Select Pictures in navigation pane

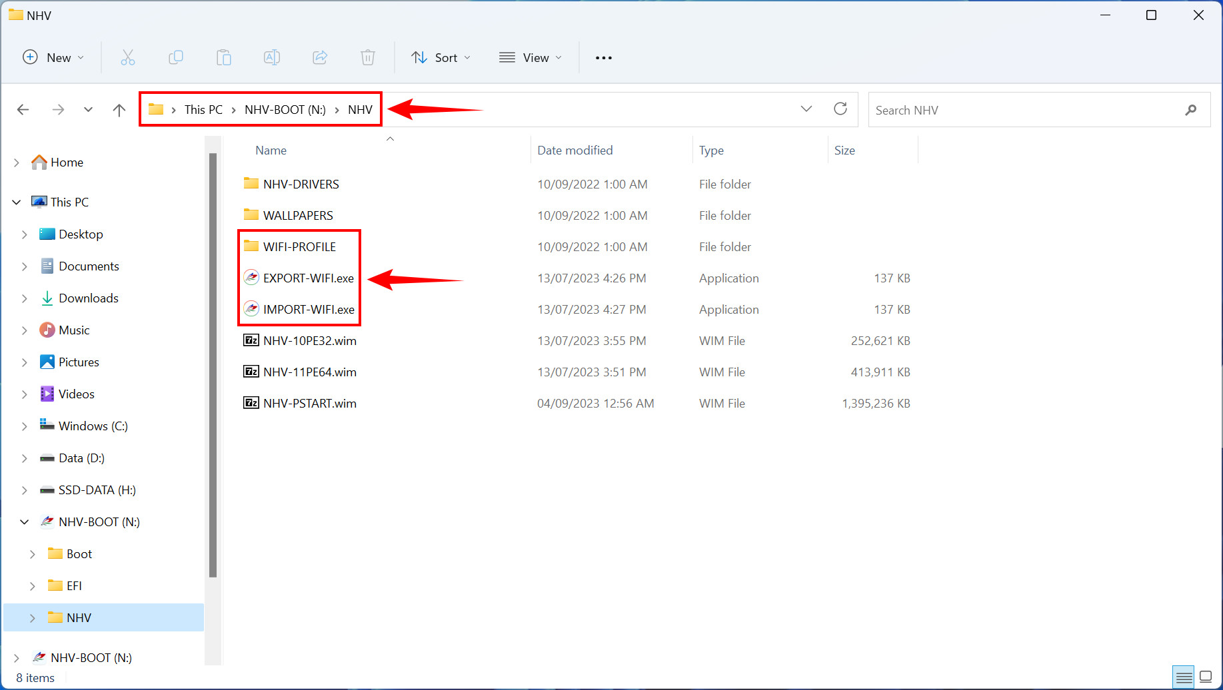point(79,362)
